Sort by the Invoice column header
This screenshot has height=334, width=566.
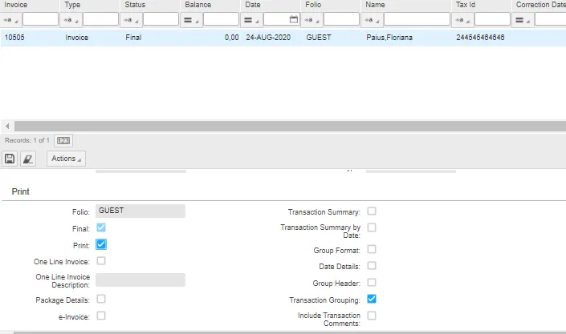[x=16, y=5]
